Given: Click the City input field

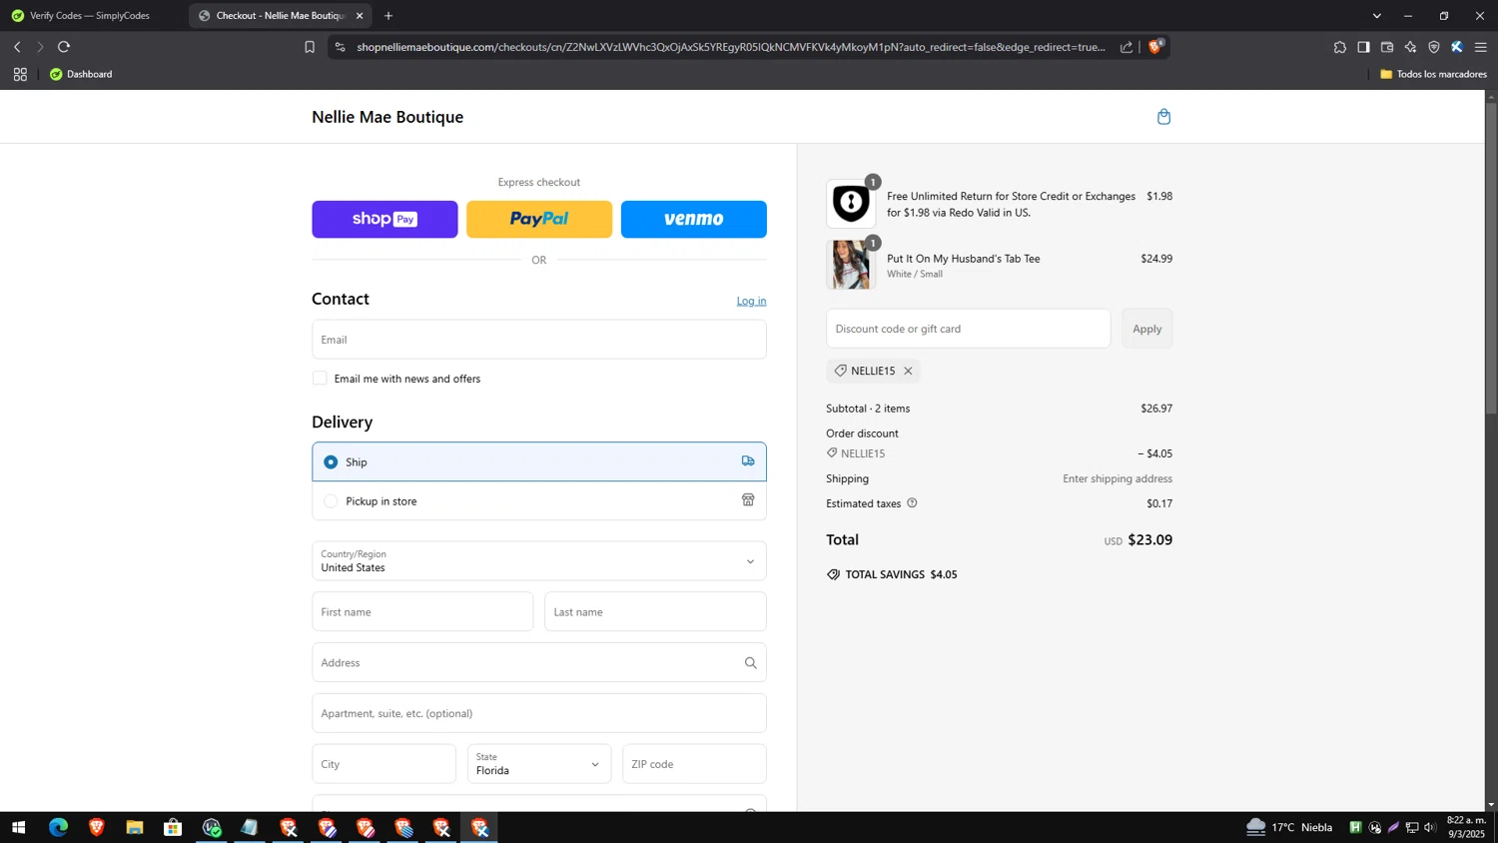Looking at the screenshot, I should click(x=384, y=764).
